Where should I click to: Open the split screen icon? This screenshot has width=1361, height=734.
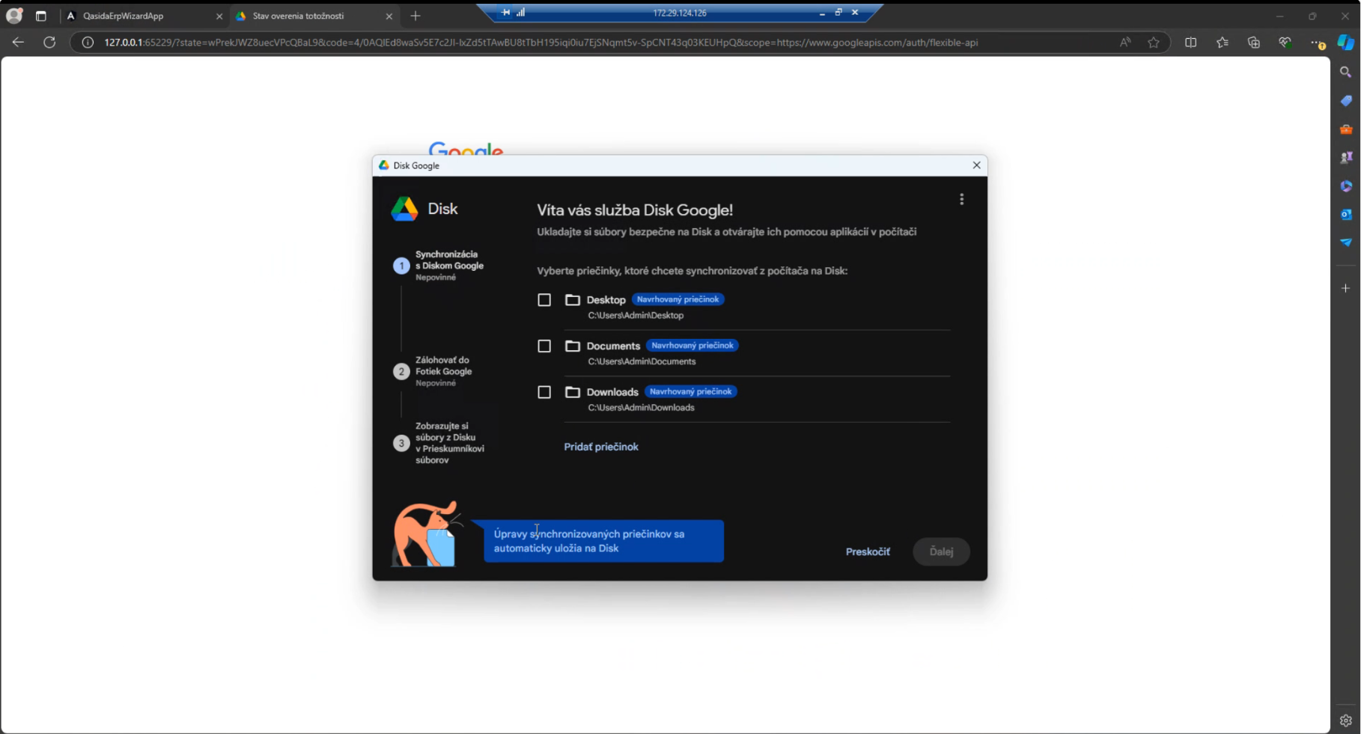coord(1190,43)
